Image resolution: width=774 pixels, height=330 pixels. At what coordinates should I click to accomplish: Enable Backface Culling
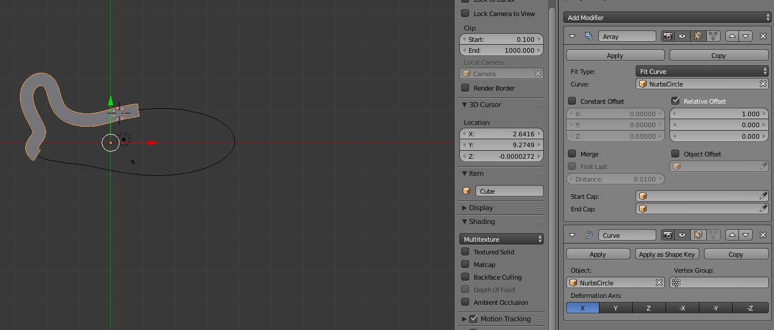[465, 277]
